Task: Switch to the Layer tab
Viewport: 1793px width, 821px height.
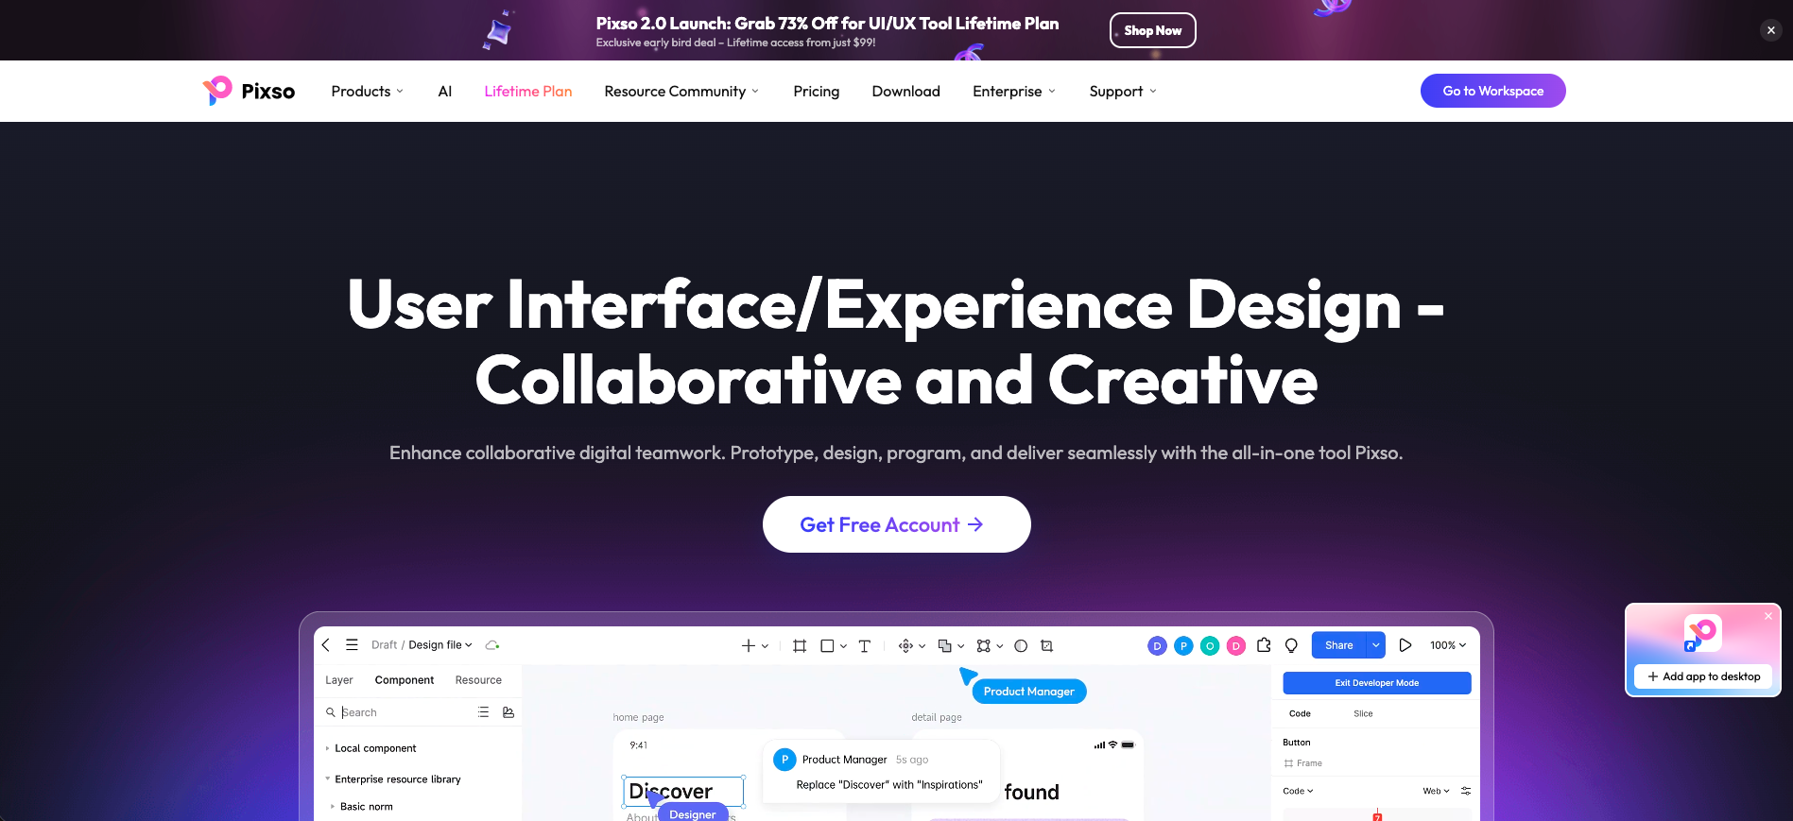Action: (339, 680)
